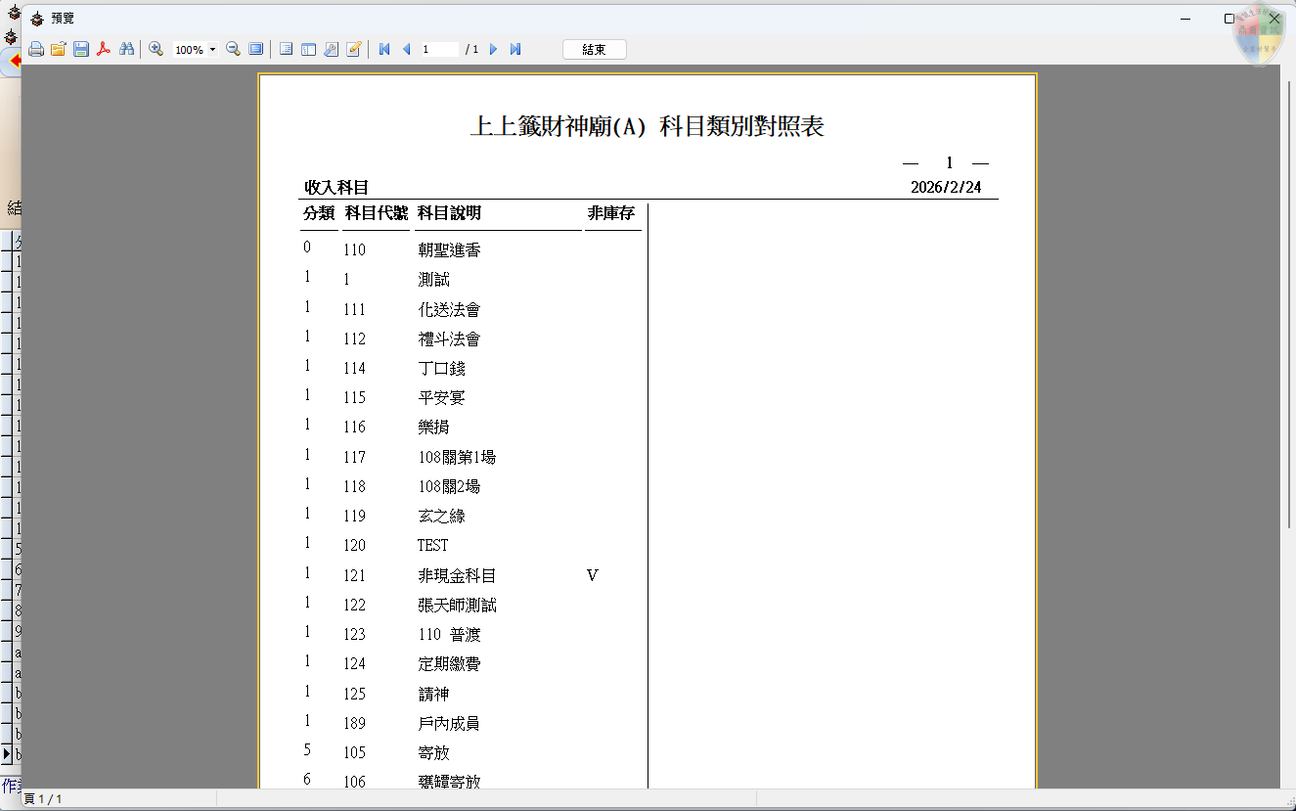
Task: Click the page setup wrench icon
Action: 331,48
